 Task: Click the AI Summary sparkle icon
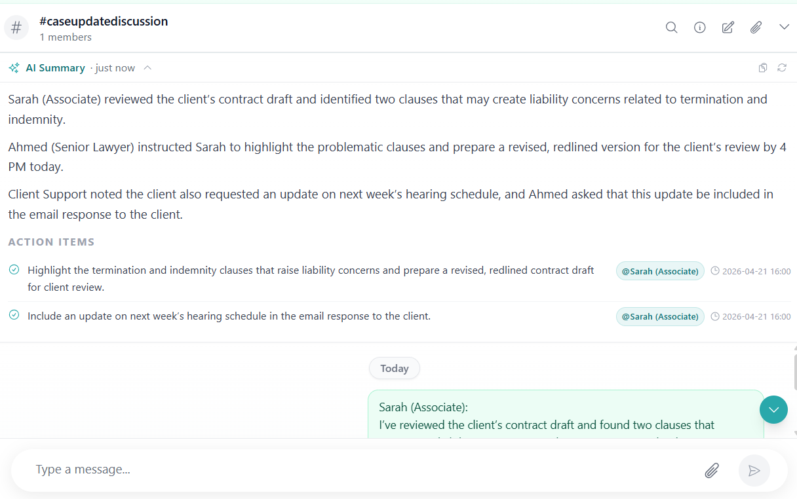pyautogui.click(x=14, y=68)
